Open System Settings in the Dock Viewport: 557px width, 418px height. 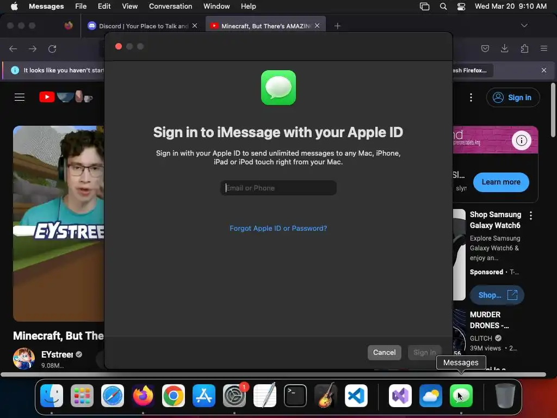[234, 396]
